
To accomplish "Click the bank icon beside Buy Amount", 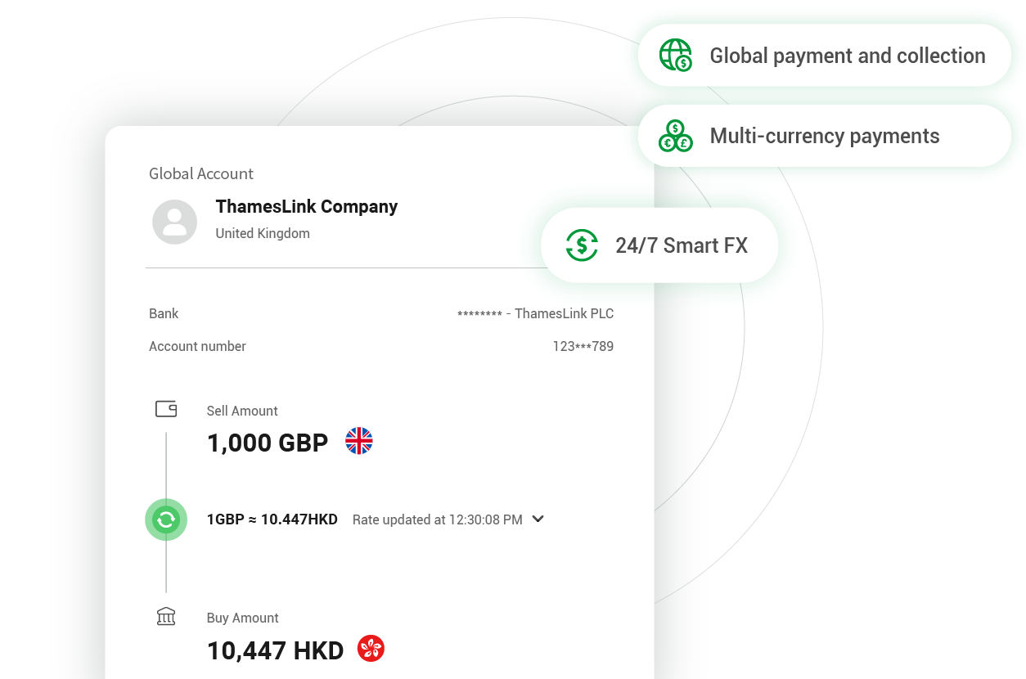I will point(166,617).
